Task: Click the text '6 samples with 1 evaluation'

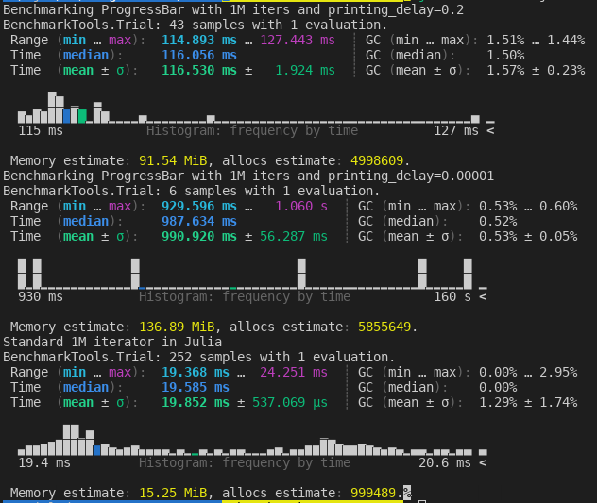Action: (x=271, y=191)
